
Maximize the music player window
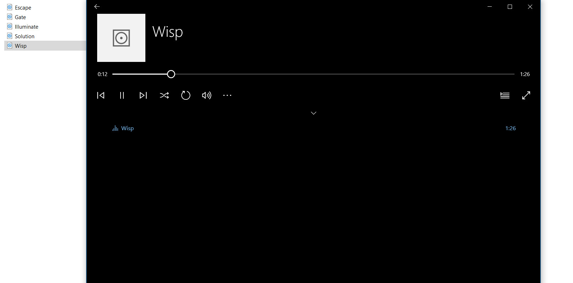(x=510, y=7)
